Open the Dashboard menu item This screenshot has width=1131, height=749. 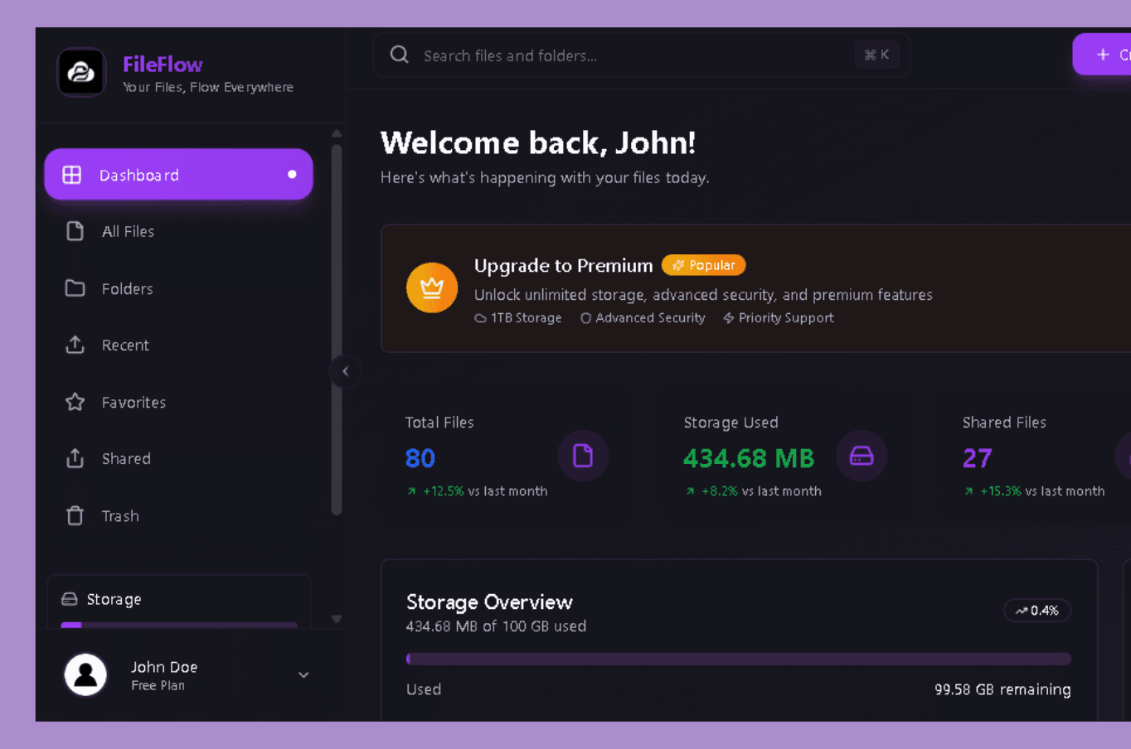(x=178, y=175)
